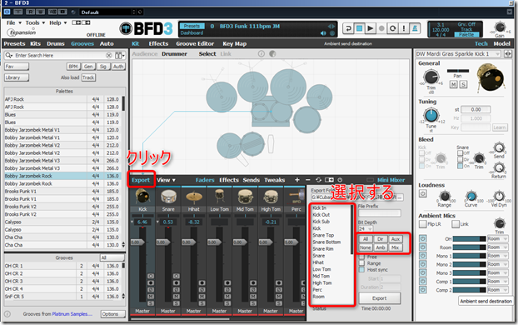Toggle the loop return transport icon
The image size is (518, 325).
click(348, 28)
